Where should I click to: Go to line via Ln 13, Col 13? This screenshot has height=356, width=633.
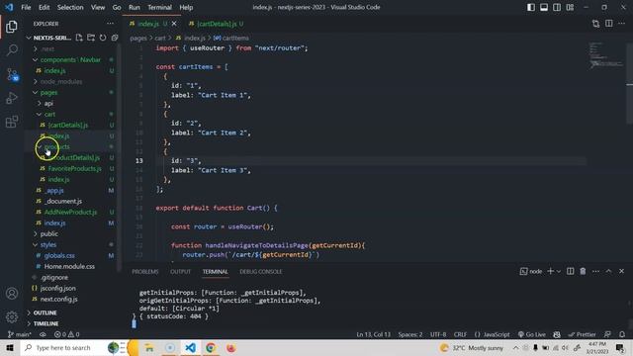(374, 334)
